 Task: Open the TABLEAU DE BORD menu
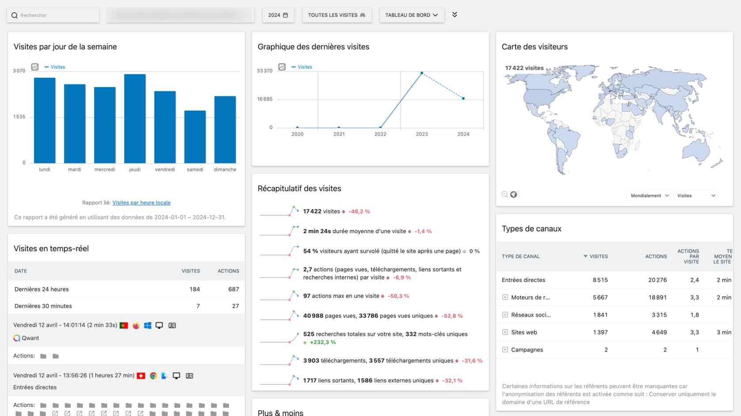tap(412, 15)
